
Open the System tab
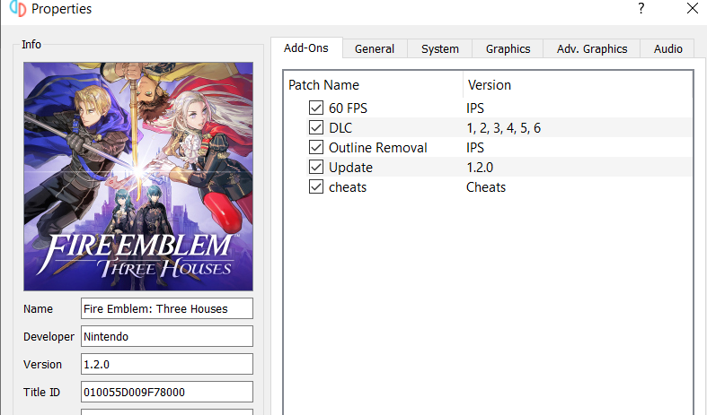[x=440, y=48]
